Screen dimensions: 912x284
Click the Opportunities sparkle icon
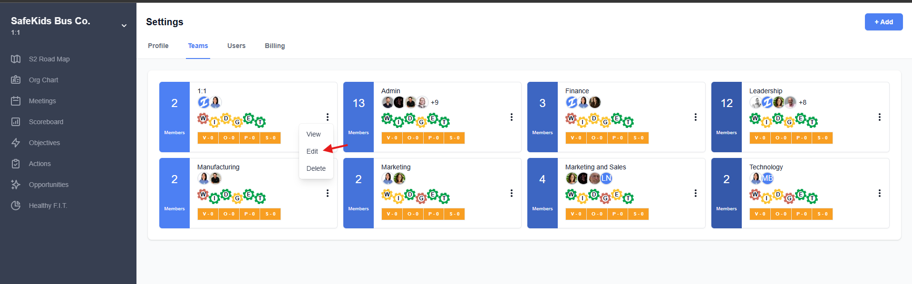[x=16, y=185]
